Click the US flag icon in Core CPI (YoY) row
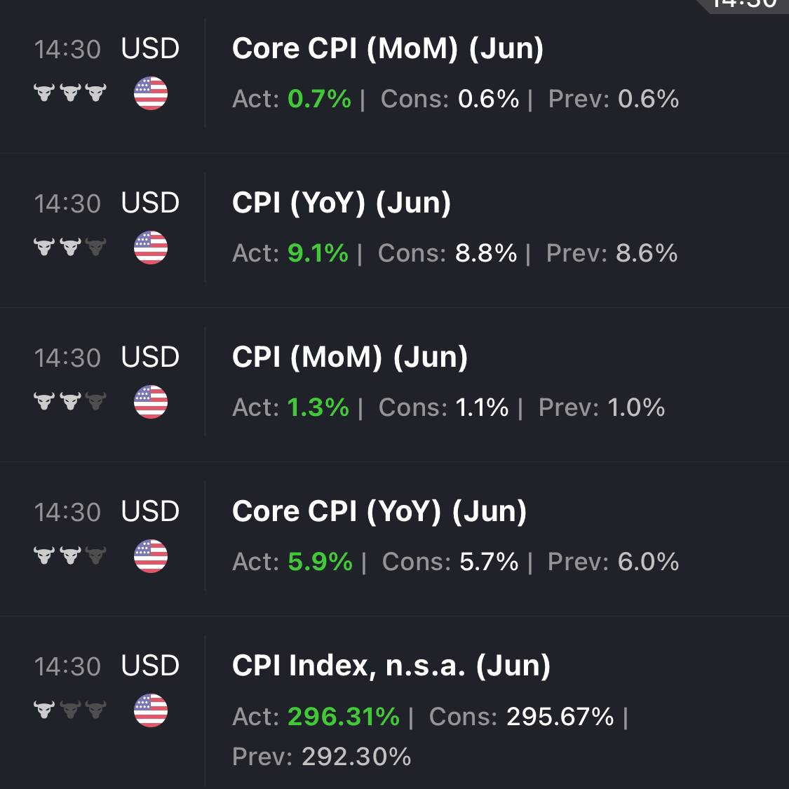The image size is (789, 789). (151, 556)
